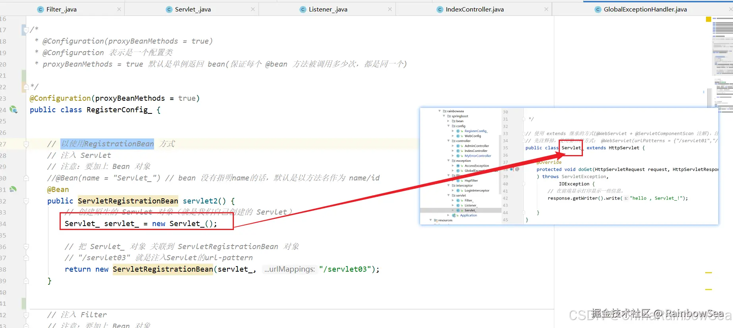
Task: Click the bean gutter icon next to @Bean annotation
Action: click(x=13, y=189)
